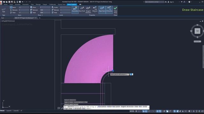This screenshot has height=114, width=204.
Task: Open the Help question mark icon
Action: coord(189,2)
